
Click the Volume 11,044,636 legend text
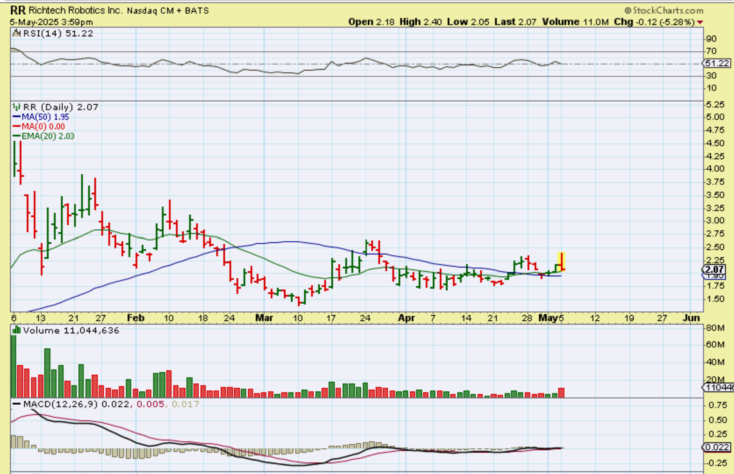[x=71, y=331]
